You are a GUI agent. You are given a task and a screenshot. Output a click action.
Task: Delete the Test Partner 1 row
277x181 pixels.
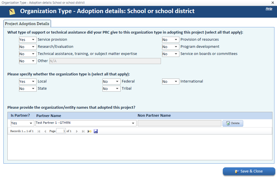[233, 123]
